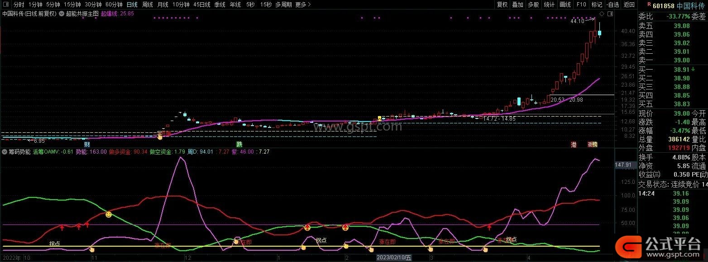This screenshot has height=262, width=708.
Task: Click the 叠加 overlay button
Action: click(518, 5)
